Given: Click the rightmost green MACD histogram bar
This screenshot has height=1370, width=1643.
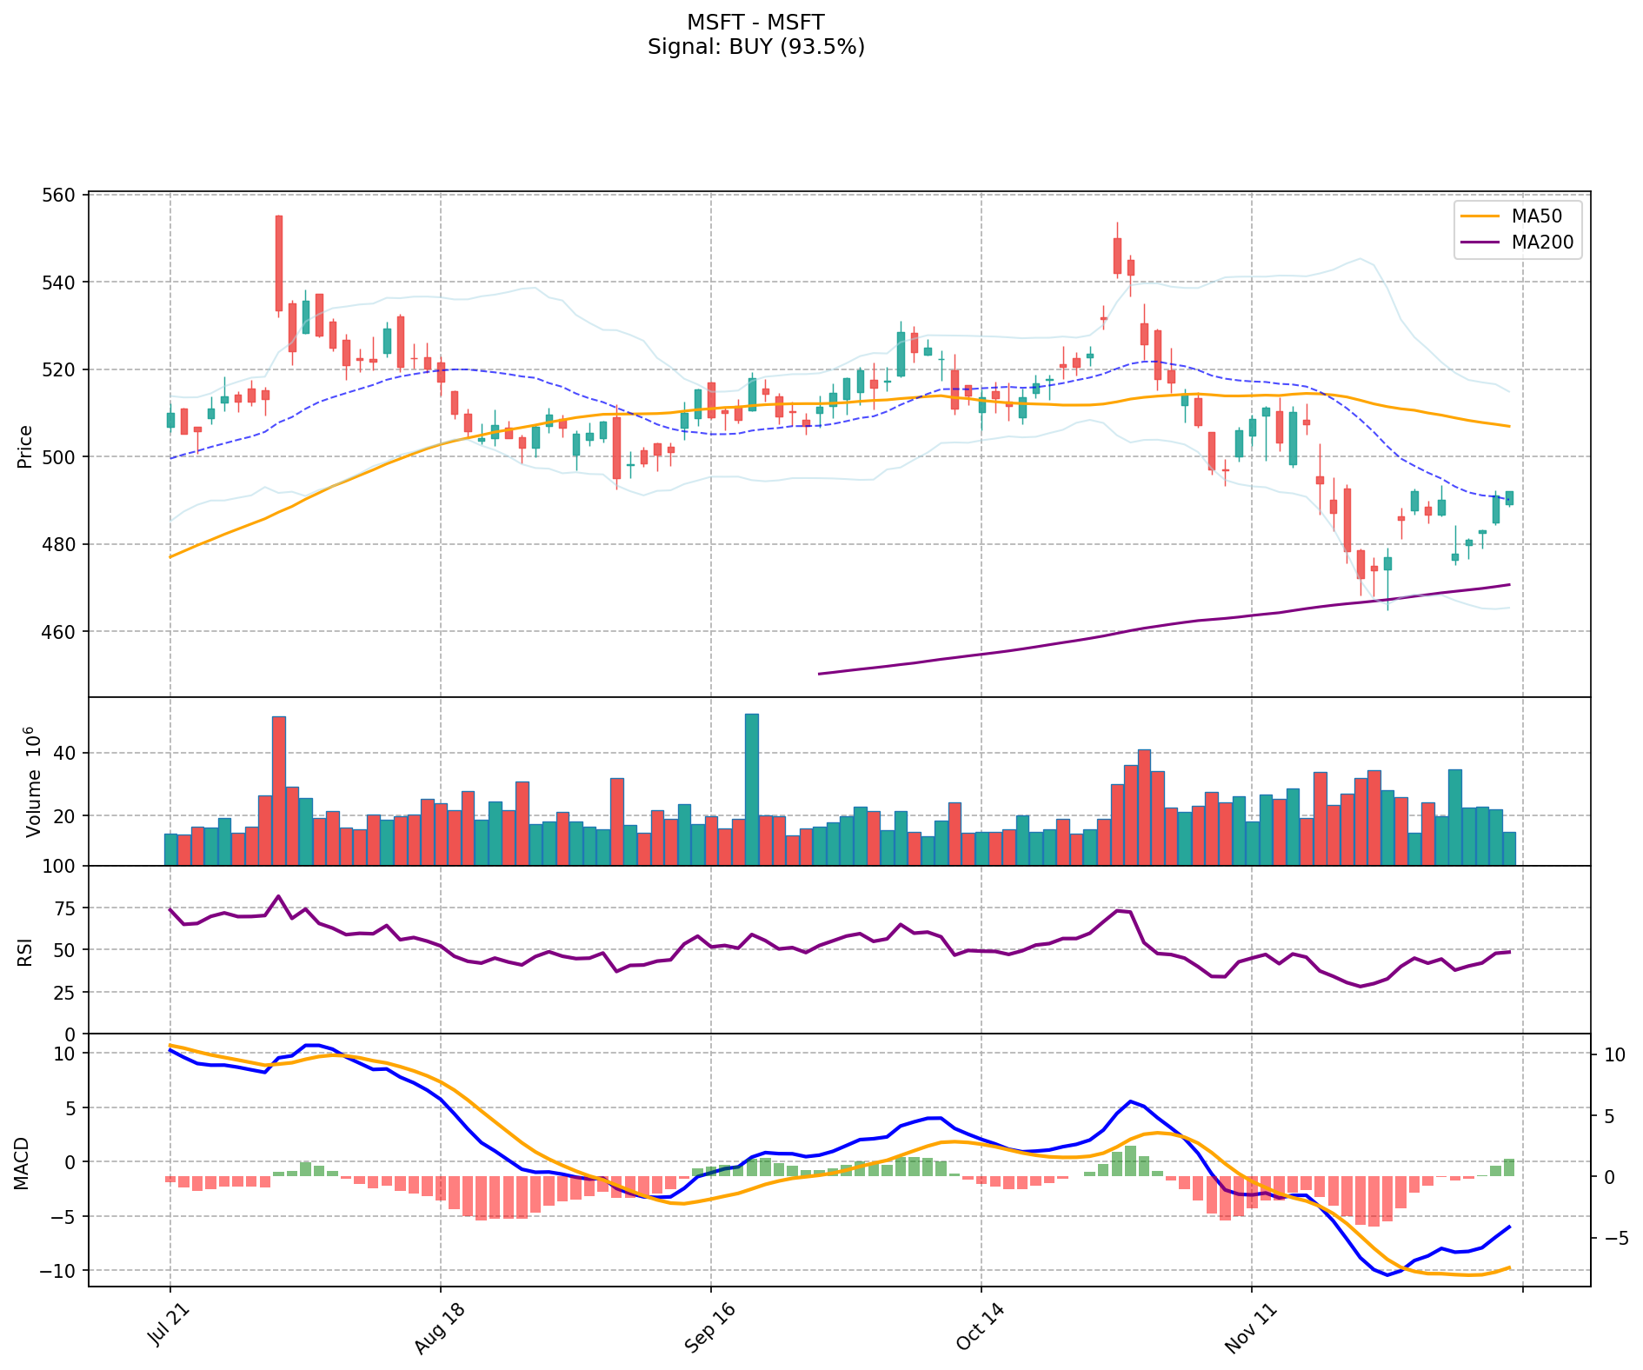Looking at the screenshot, I should click(x=1509, y=1167).
